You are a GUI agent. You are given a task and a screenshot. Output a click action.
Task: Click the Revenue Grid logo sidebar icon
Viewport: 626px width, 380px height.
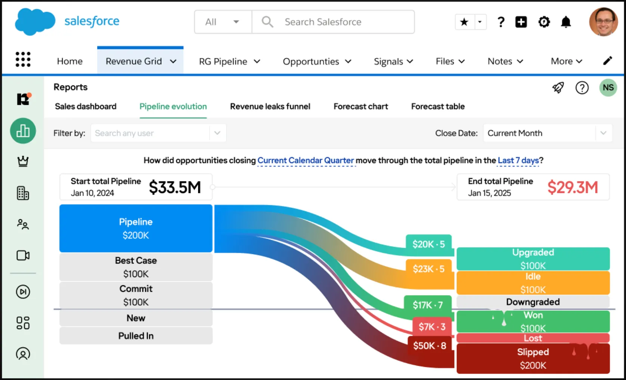tap(24, 99)
